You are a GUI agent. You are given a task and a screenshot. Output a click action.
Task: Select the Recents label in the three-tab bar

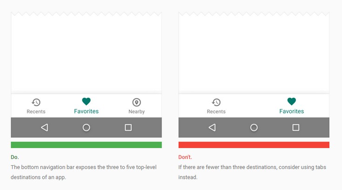pos(36,112)
